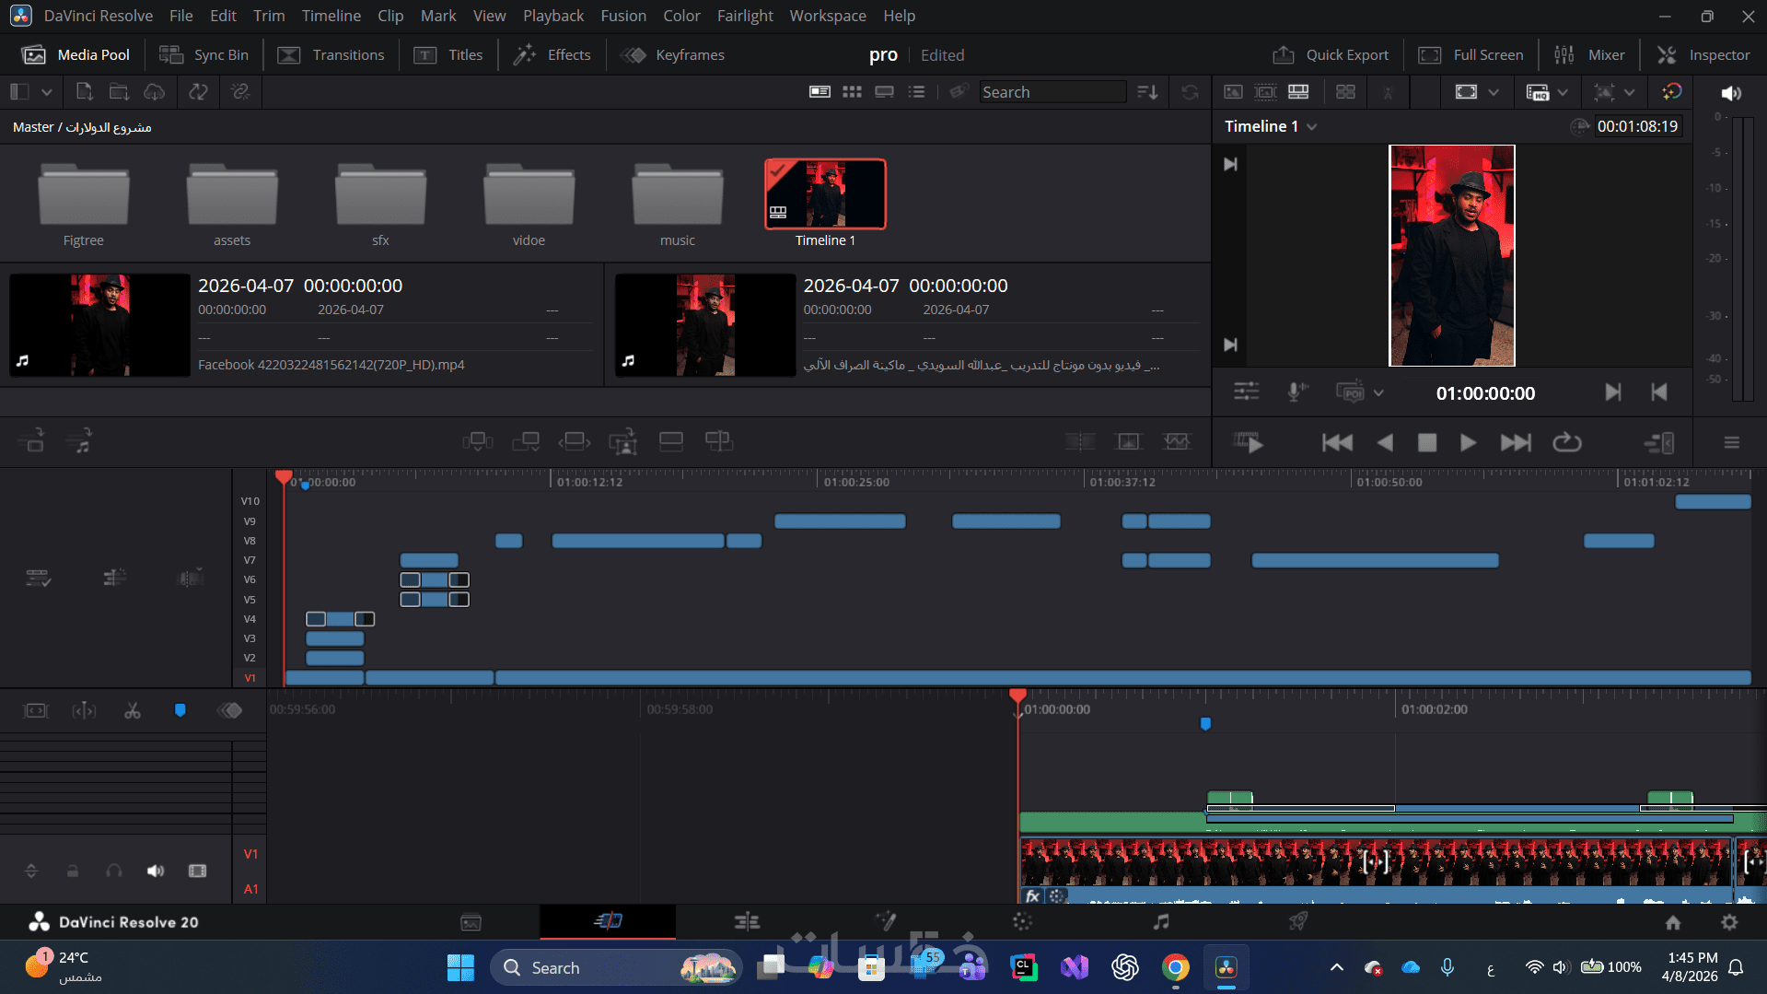Click the upper timeline red playhead handle

(284, 477)
